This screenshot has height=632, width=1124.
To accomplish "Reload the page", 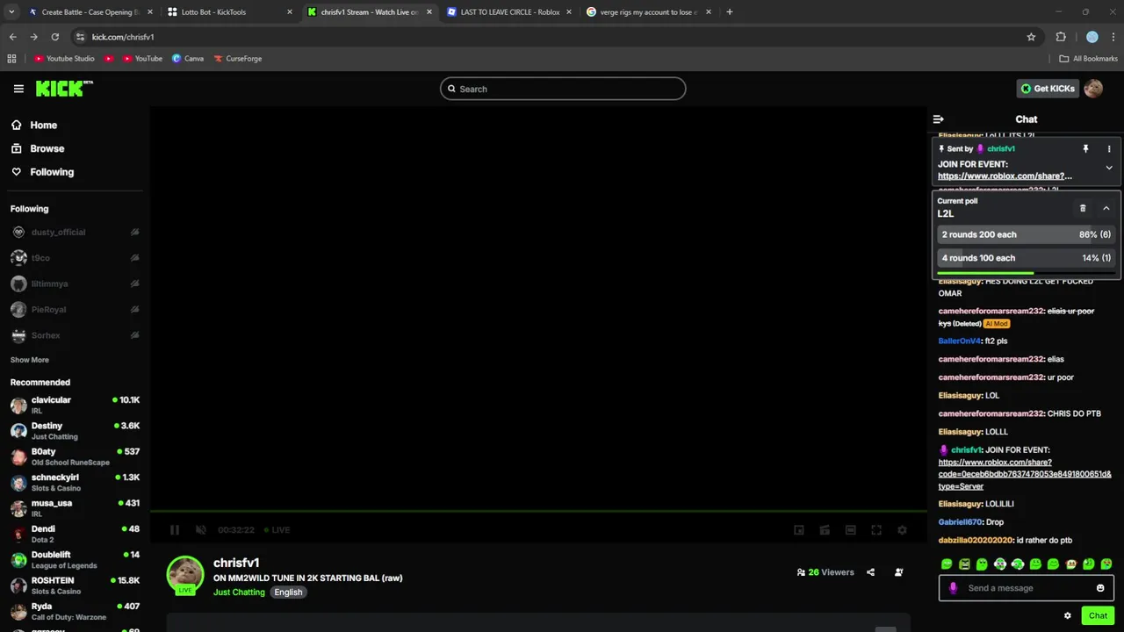I will tap(54, 37).
